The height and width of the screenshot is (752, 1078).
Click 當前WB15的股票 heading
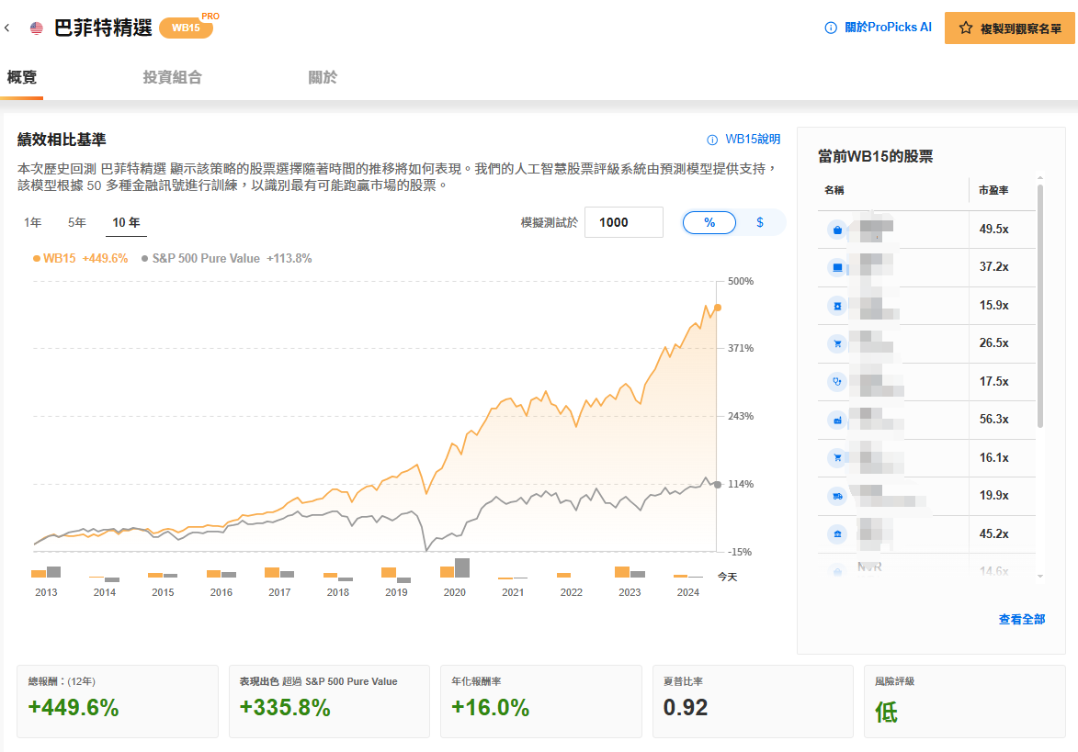point(875,157)
